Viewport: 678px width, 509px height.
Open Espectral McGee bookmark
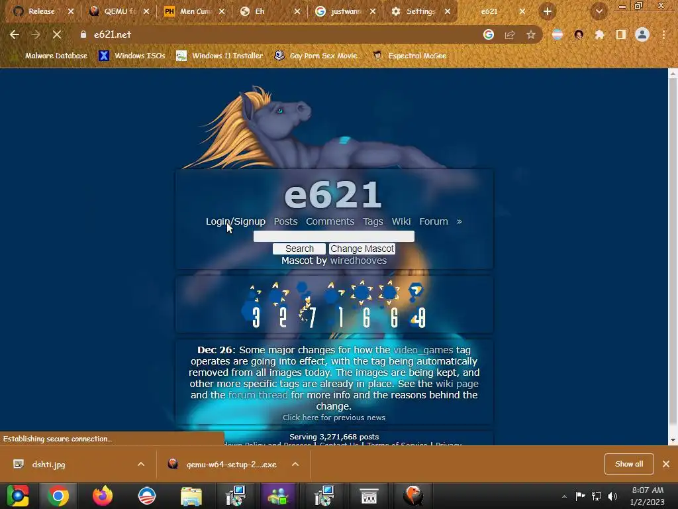pyautogui.click(x=410, y=56)
